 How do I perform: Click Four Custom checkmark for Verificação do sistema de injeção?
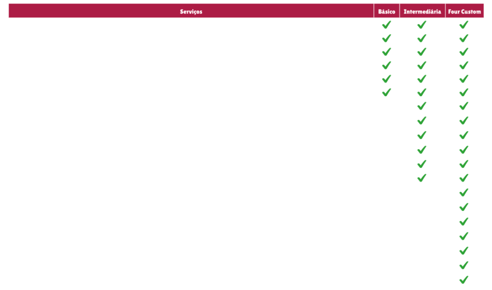tap(463, 237)
